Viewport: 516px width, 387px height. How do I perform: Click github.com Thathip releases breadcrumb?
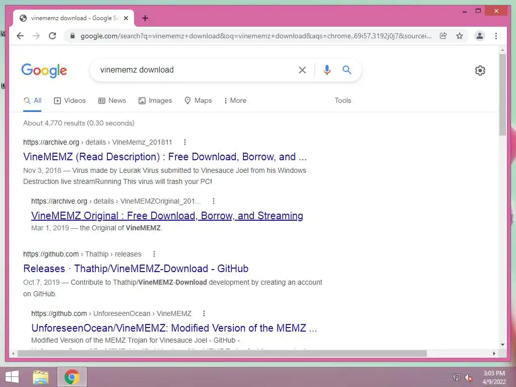coord(82,254)
